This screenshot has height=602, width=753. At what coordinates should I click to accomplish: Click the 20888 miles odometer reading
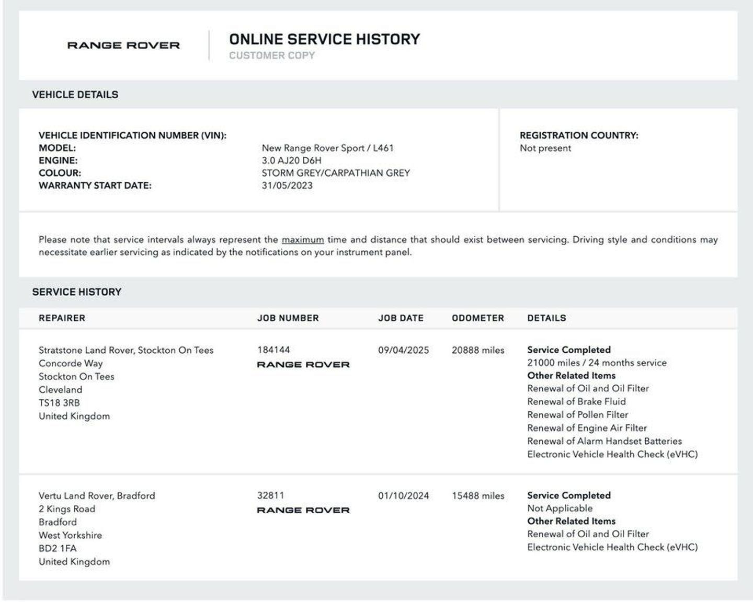click(x=478, y=350)
